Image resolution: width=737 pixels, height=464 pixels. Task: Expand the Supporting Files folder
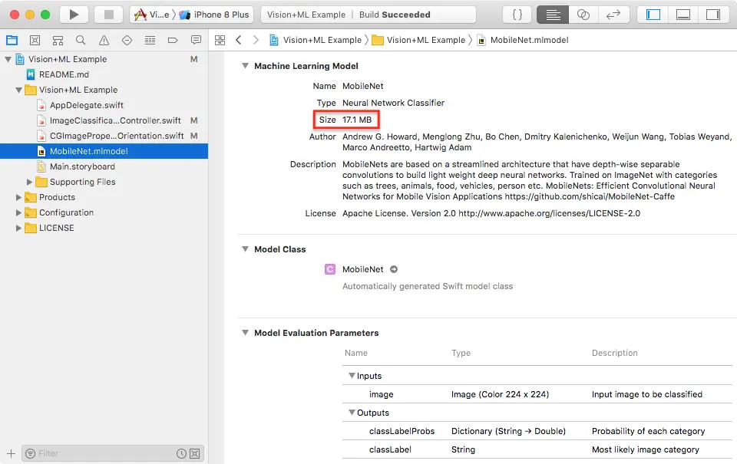(30, 183)
